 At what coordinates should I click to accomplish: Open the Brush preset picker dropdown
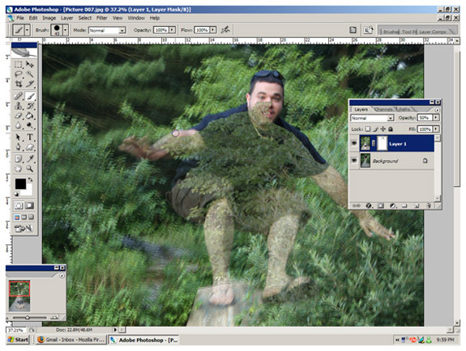coord(66,30)
